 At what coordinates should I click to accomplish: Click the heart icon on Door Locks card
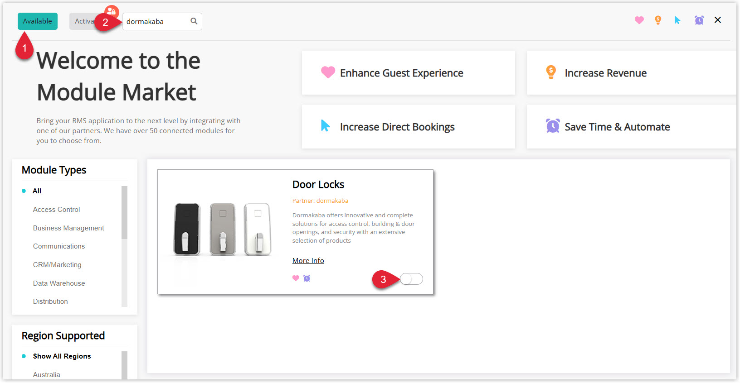pyautogui.click(x=296, y=278)
